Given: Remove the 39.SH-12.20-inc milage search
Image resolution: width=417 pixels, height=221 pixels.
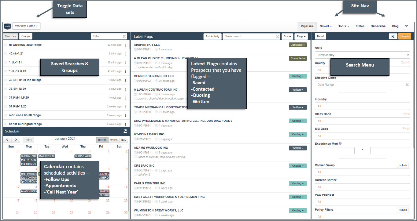Looking at the screenshot, I should 5,80.
